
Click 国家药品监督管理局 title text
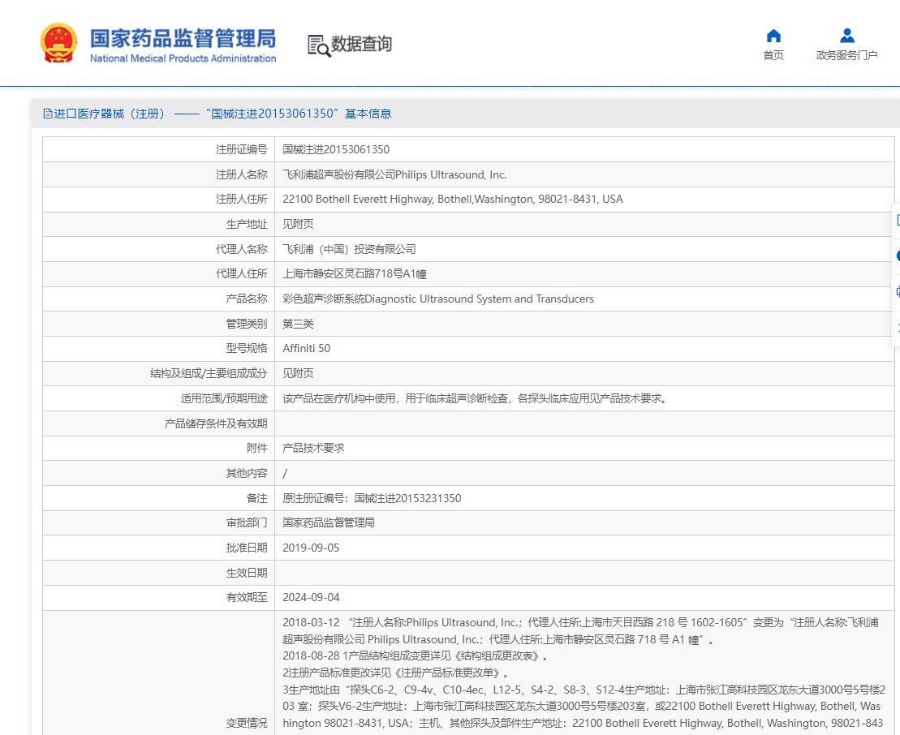pos(183,38)
